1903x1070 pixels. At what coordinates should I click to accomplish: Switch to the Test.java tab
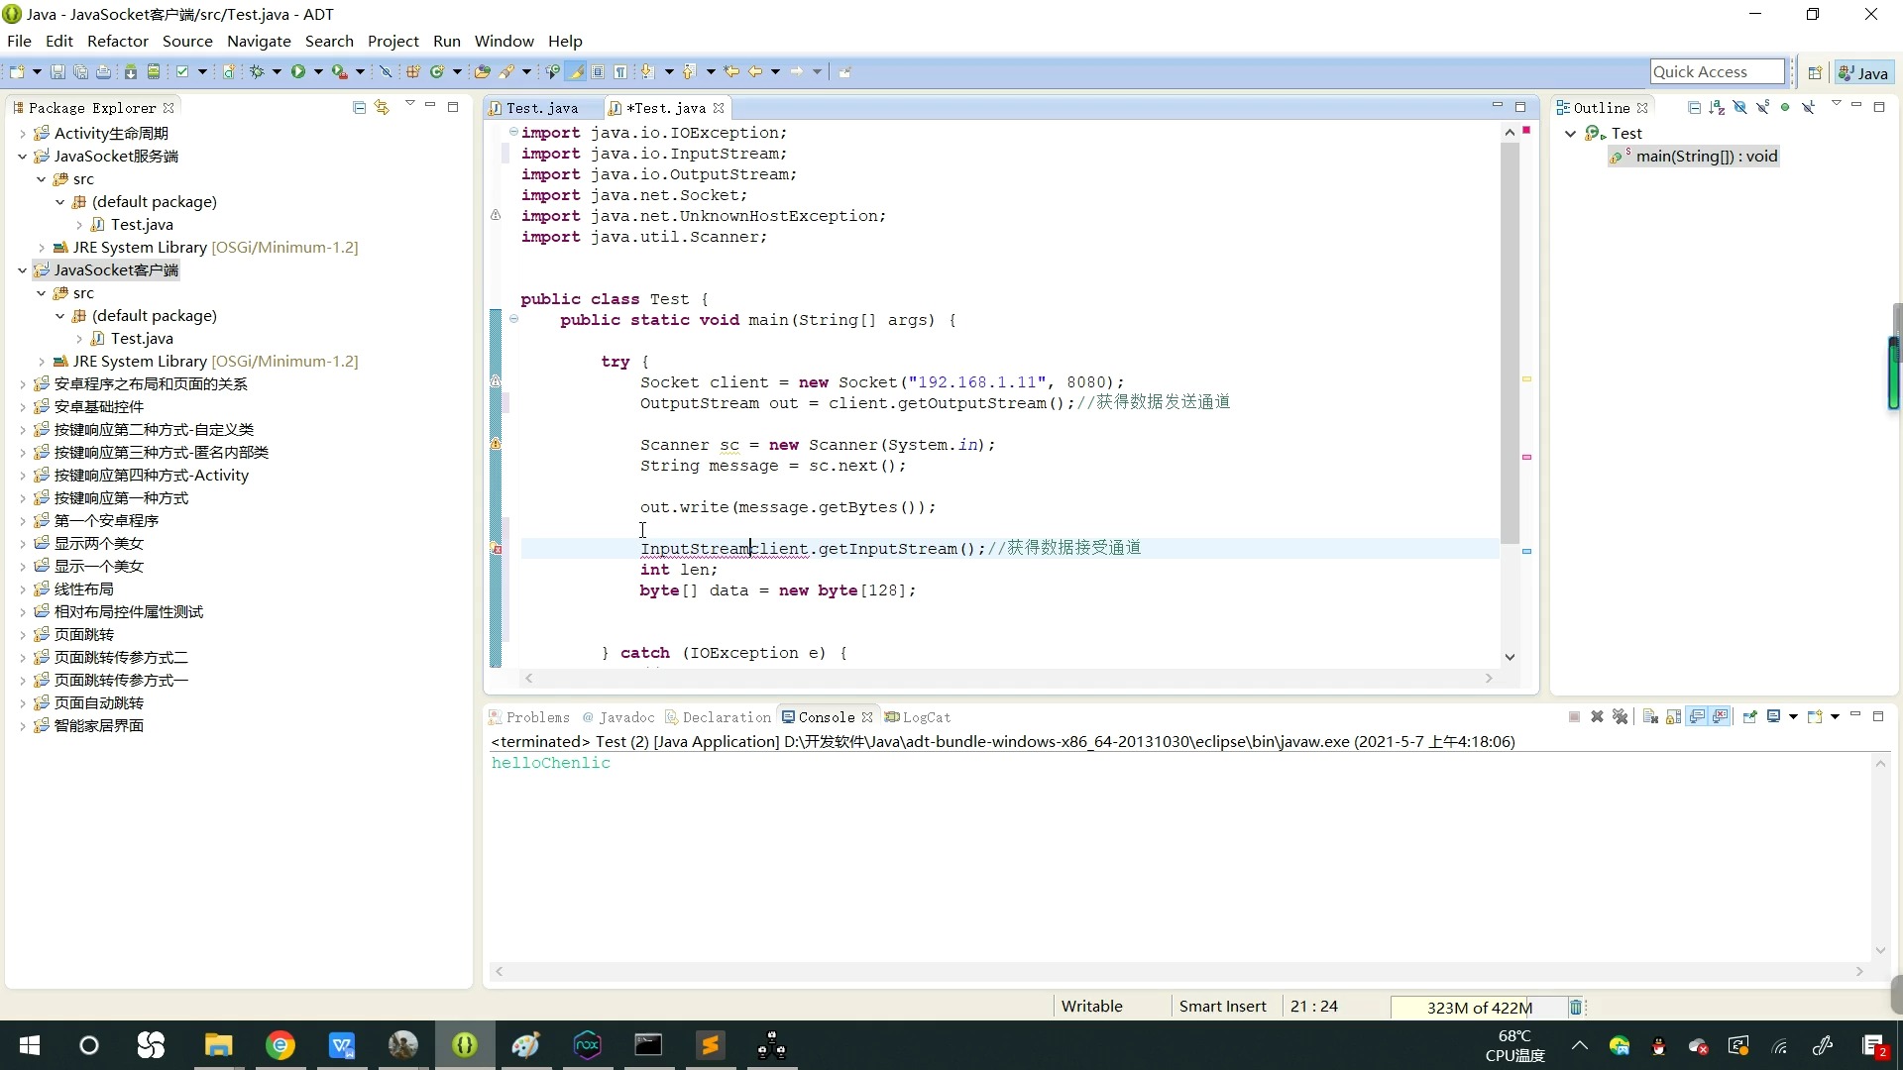pyautogui.click(x=540, y=107)
